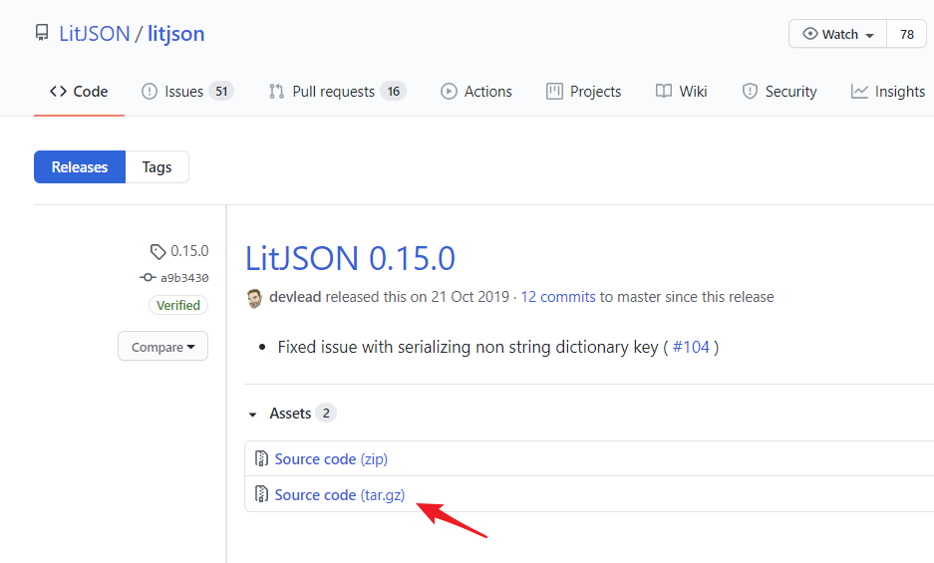The width and height of the screenshot is (934, 563).
Task: Click the tag icon next to 0.15.0
Action: 157,251
